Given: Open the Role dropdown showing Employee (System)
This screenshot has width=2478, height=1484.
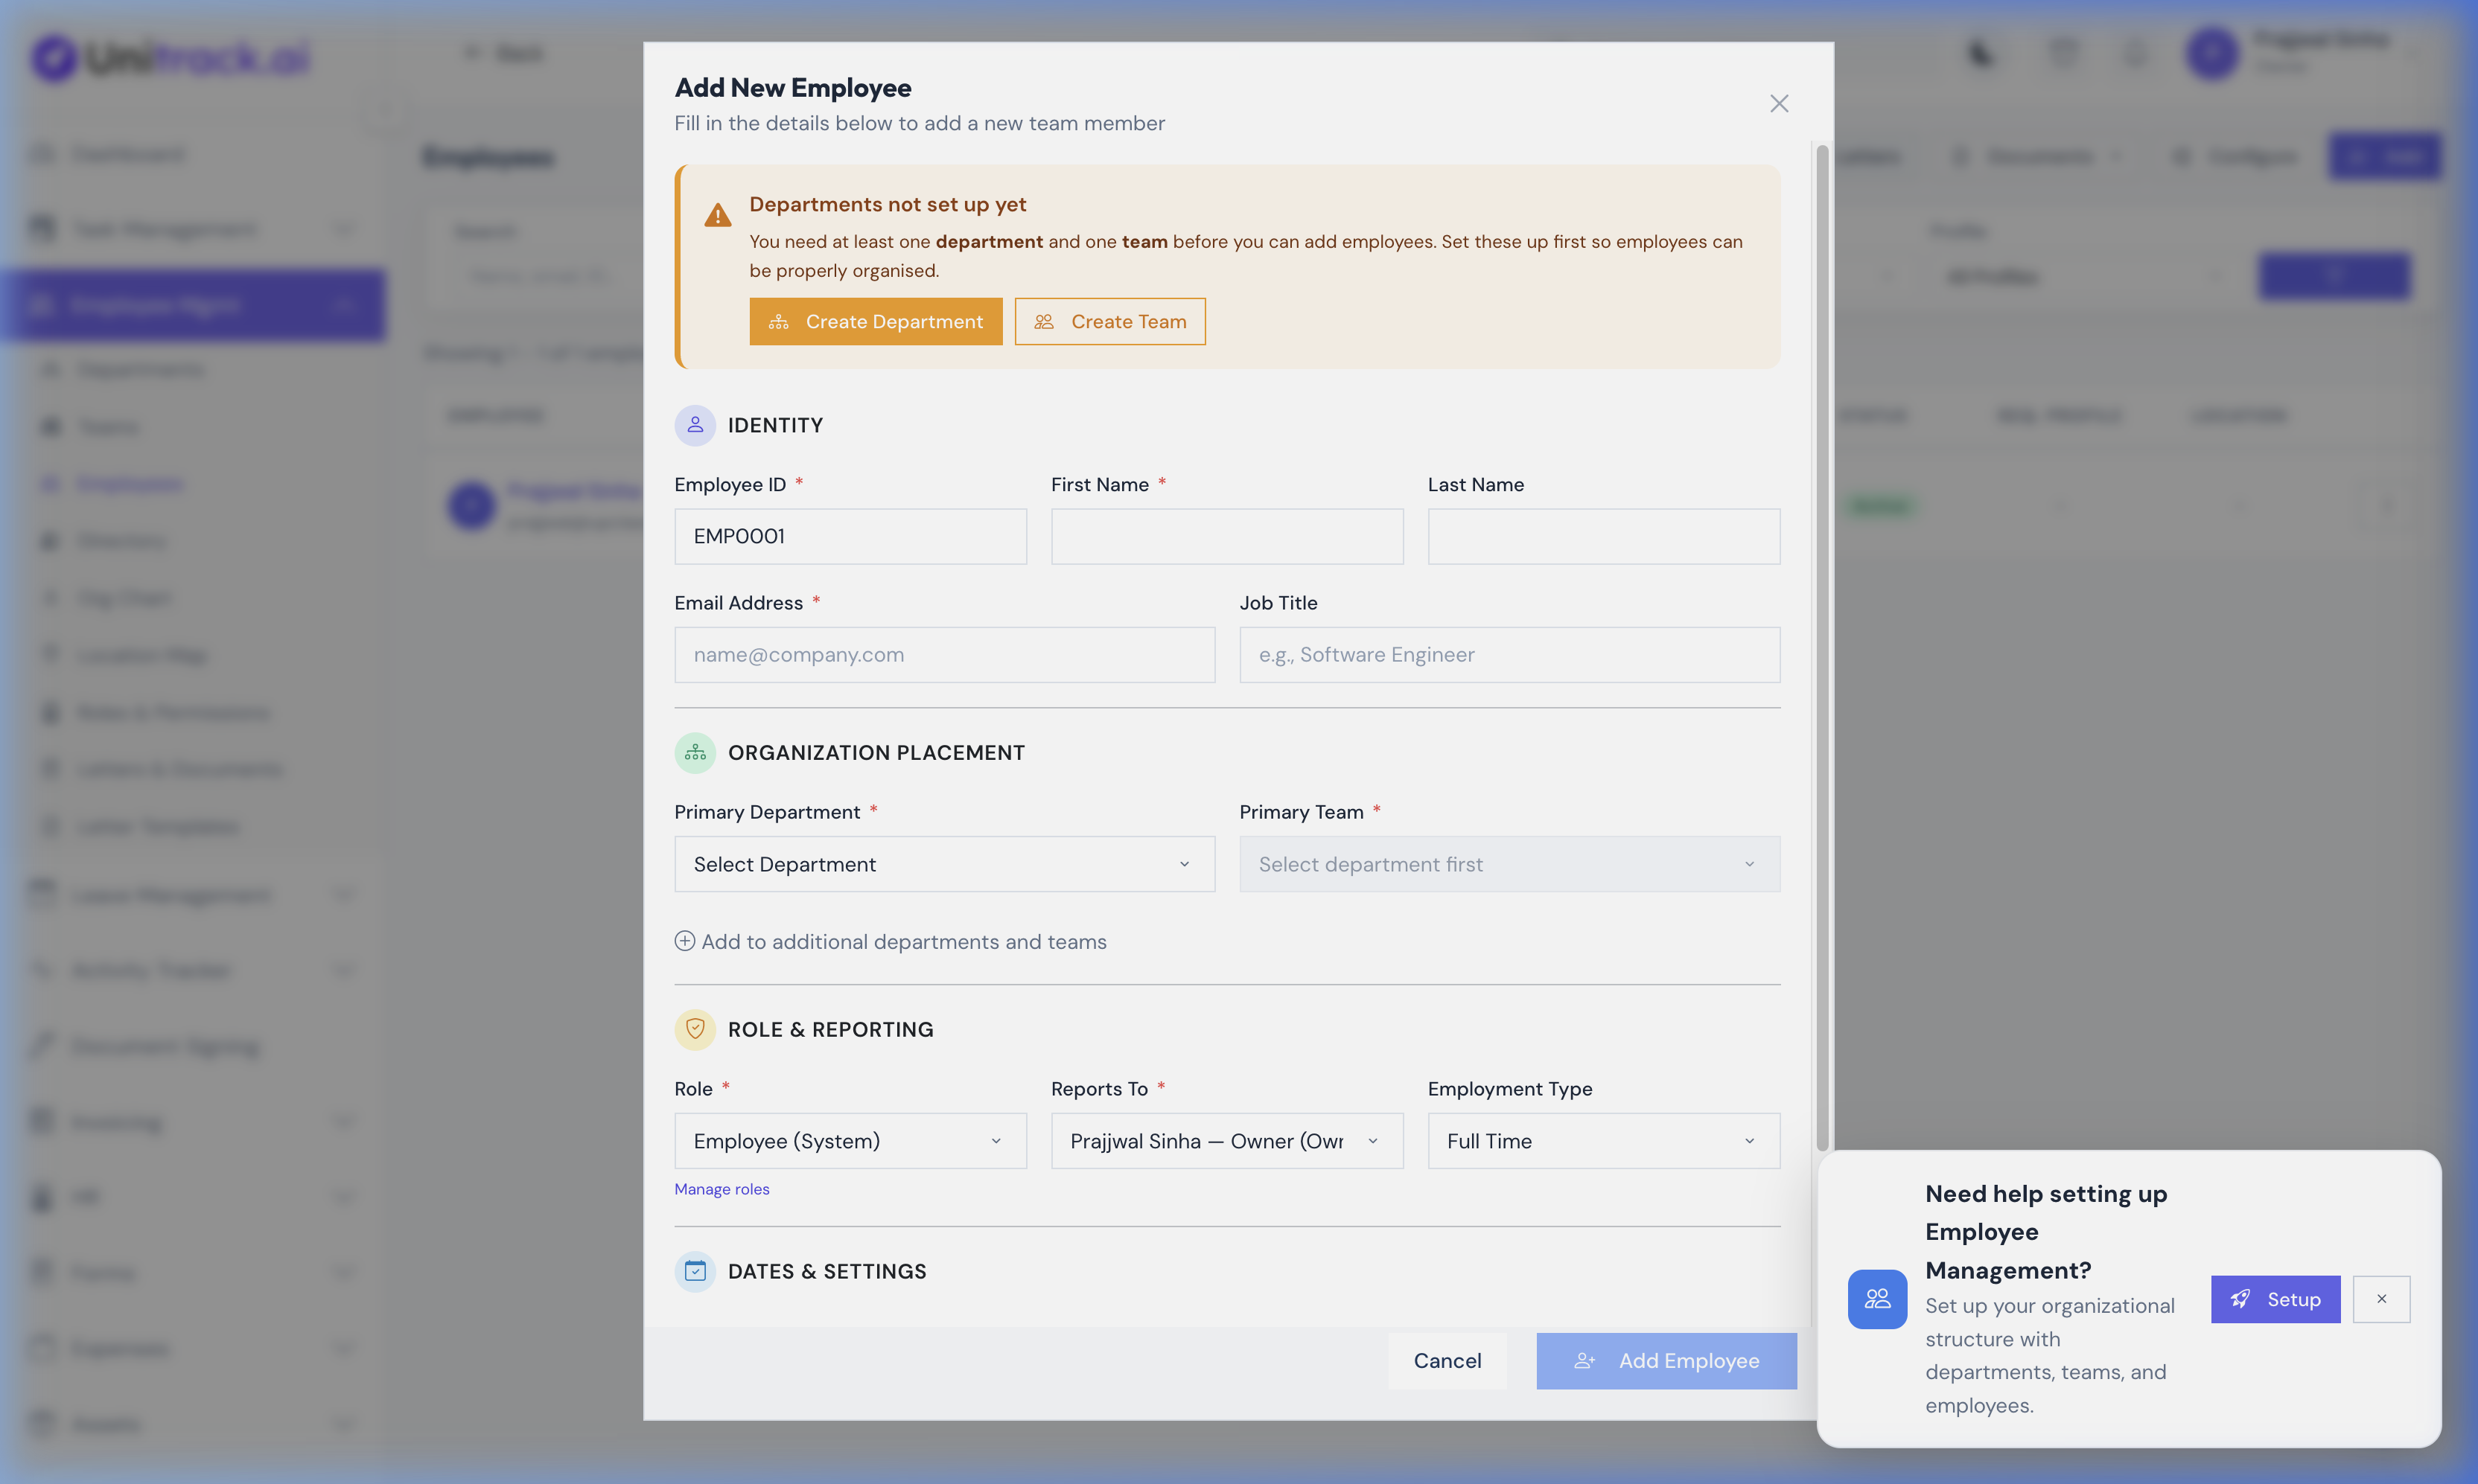Looking at the screenshot, I should 850,1140.
